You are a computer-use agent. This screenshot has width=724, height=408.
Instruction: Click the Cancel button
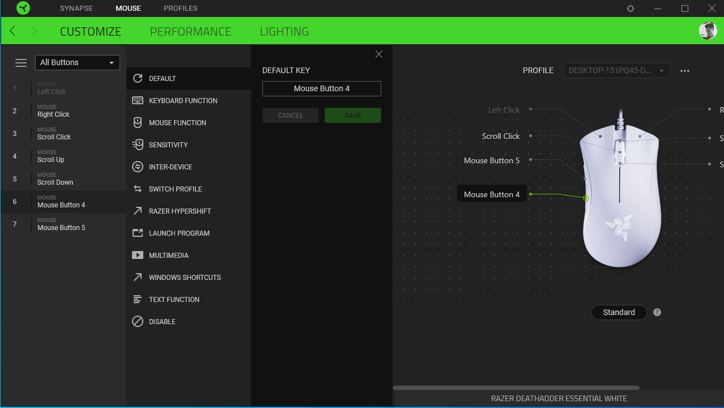[x=291, y=116]
